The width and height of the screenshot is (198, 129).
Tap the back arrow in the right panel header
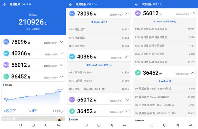[x=136, y=4]
